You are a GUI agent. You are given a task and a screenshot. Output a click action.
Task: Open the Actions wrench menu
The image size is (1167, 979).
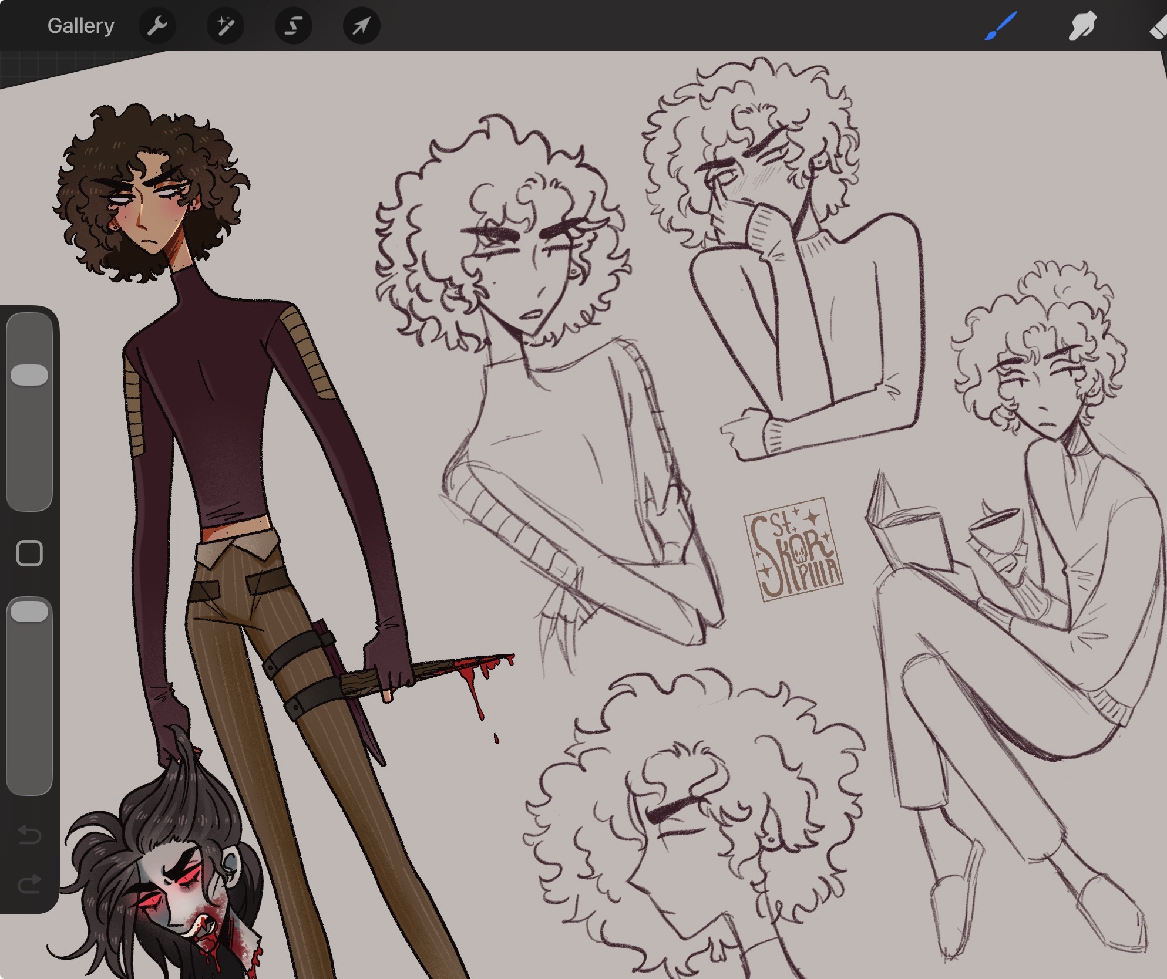tap(157, 26)
